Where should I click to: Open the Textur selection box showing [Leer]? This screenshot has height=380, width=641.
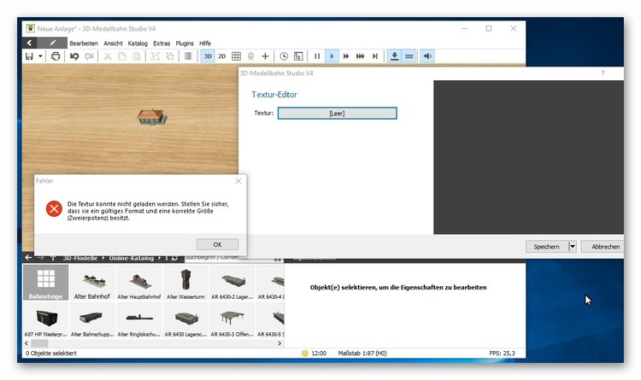337,113
